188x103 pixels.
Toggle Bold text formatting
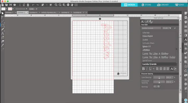(x=143, y=69)
